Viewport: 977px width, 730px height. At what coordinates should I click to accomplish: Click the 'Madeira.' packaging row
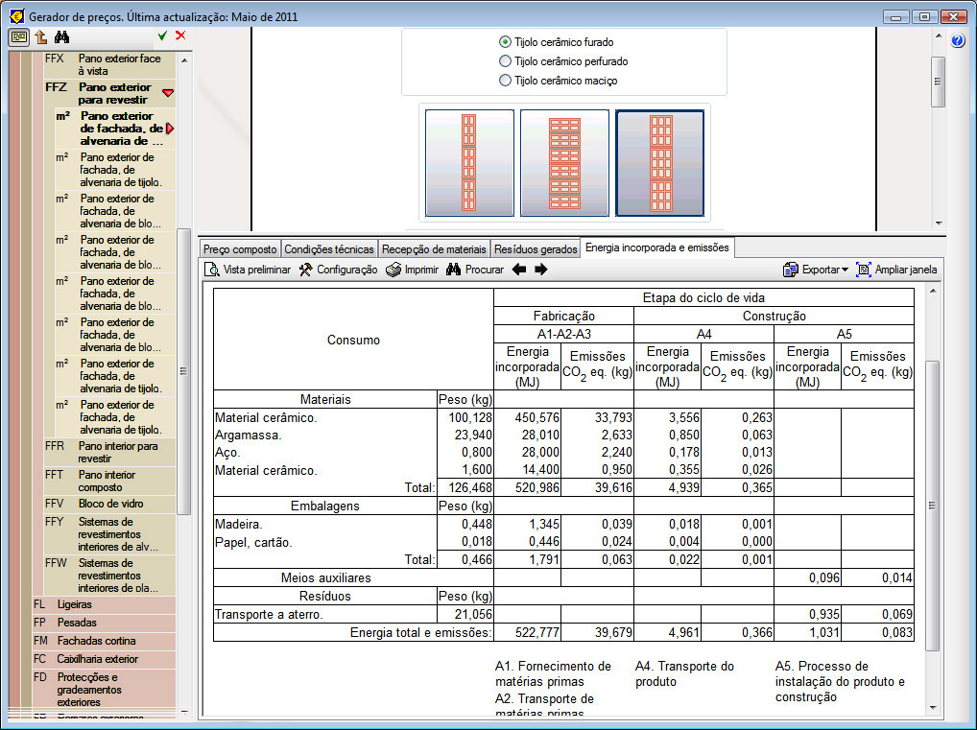(x=239, y=525)
